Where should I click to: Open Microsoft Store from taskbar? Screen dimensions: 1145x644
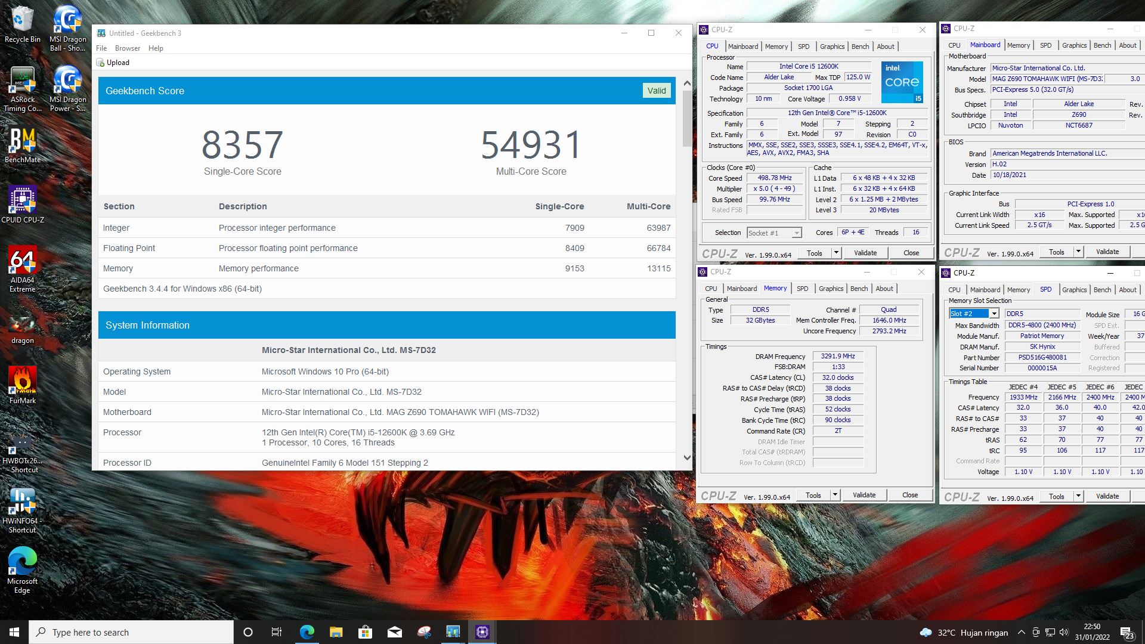365,632
